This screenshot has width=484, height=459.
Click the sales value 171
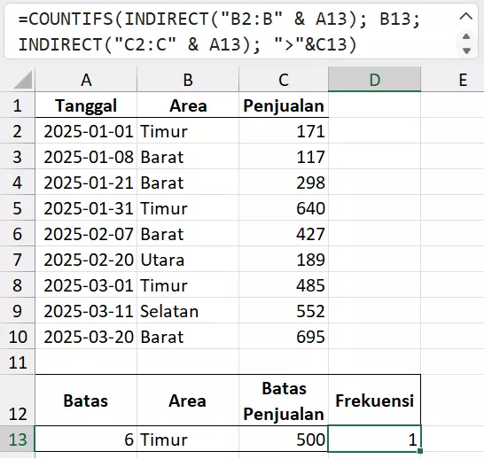[x=284, y=131]
